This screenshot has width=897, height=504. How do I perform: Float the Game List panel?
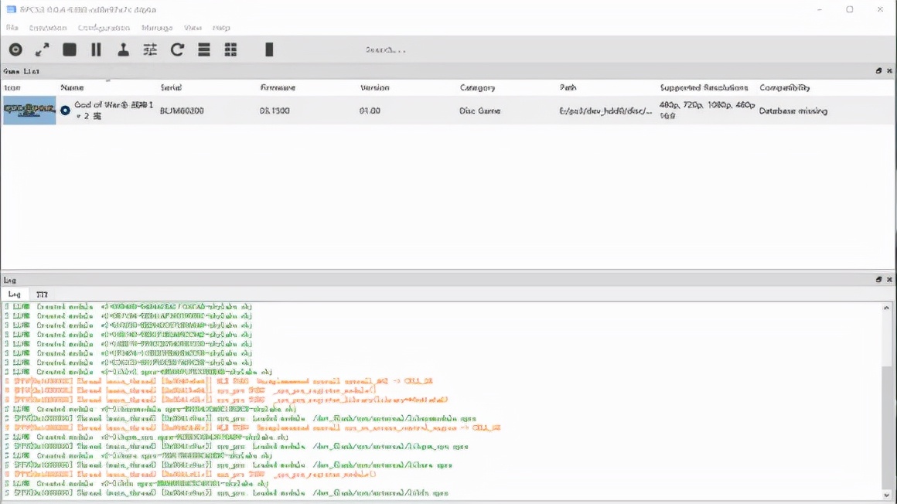point(878,71)
